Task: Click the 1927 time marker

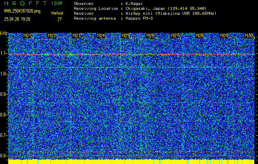Action: click(175, 36)
